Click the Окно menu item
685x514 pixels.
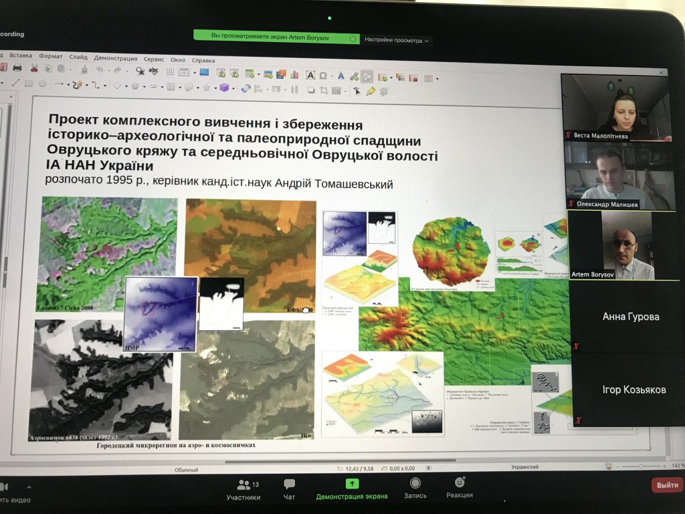[178, 60]
